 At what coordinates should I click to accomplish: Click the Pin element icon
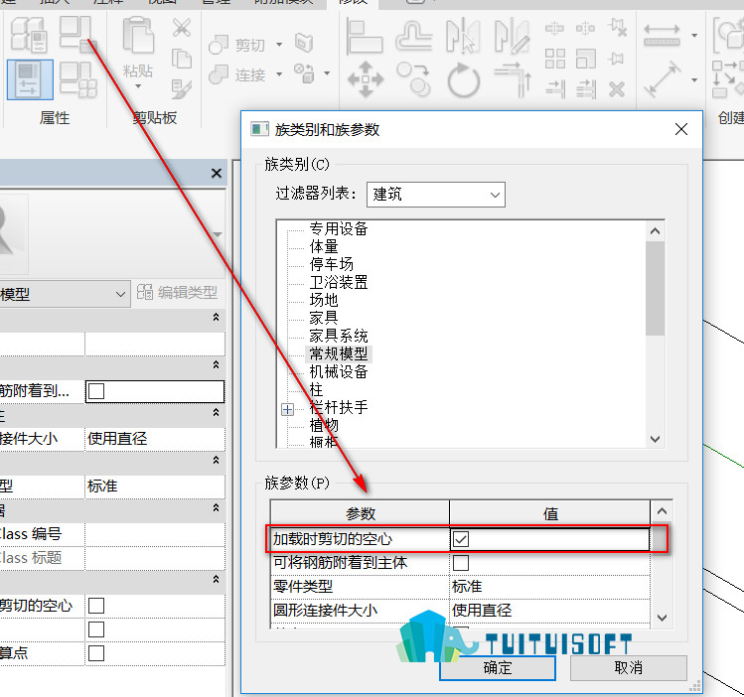pos(617,59)
